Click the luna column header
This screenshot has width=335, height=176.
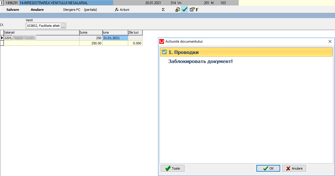pos(115,32)
